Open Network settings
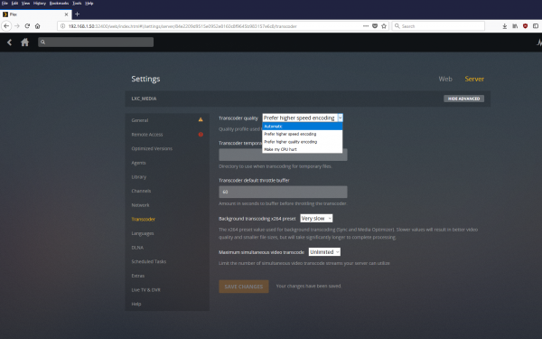Screen dimensions: 542x339 click(x=140, y=205)
